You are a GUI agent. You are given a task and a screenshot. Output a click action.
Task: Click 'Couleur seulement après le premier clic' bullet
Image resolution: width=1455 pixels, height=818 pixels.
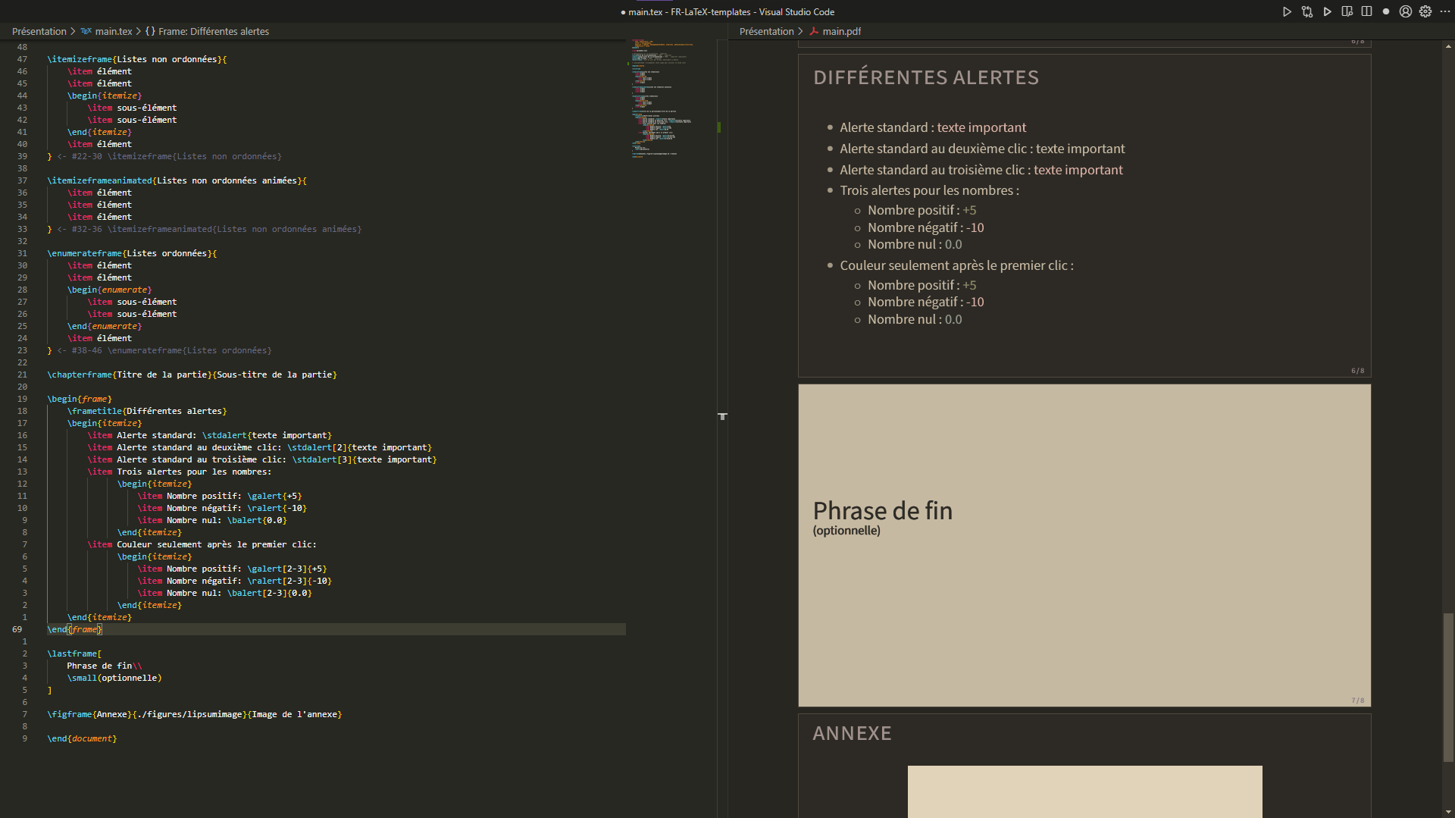click(956, 265)
